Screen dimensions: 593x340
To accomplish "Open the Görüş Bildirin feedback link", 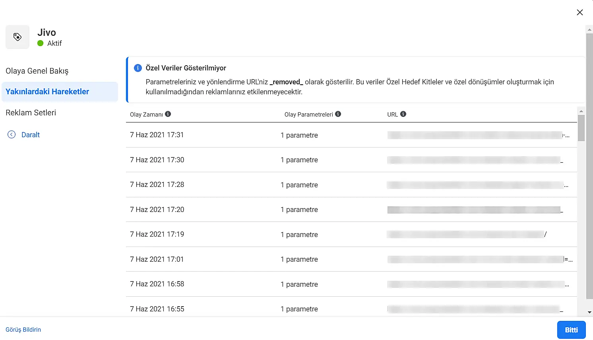I will coord(23,330).
